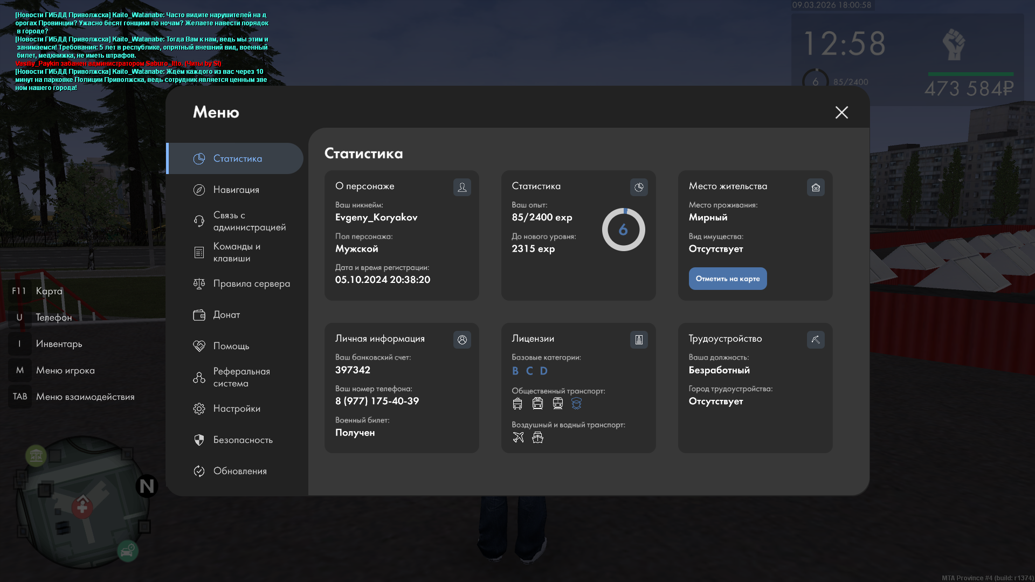Open Реферальная система page
1035x582 pixels.
click(241, 377)
